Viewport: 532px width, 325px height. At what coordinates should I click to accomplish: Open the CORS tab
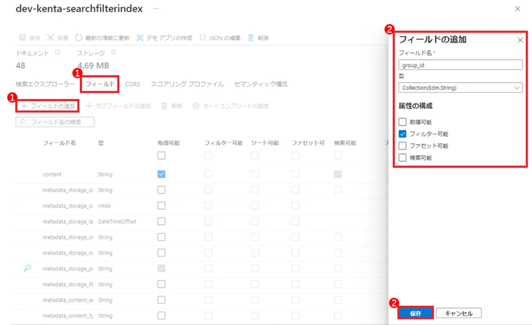133,84
